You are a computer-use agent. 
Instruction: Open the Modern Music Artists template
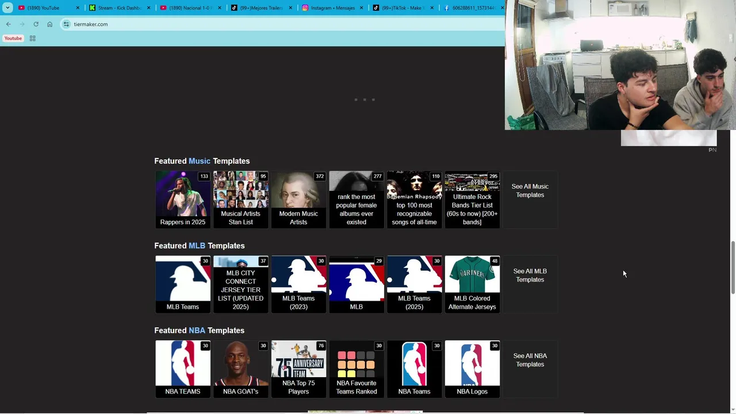[x=298, y=200]
